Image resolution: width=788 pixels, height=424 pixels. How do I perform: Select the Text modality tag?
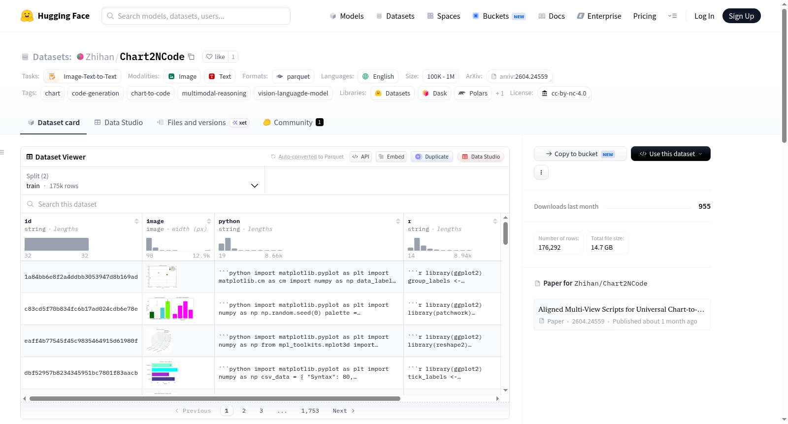click(x=220, y=76)
